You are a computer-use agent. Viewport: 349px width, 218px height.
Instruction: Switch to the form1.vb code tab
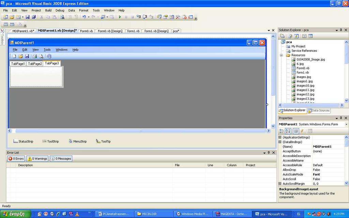[133, 31]
